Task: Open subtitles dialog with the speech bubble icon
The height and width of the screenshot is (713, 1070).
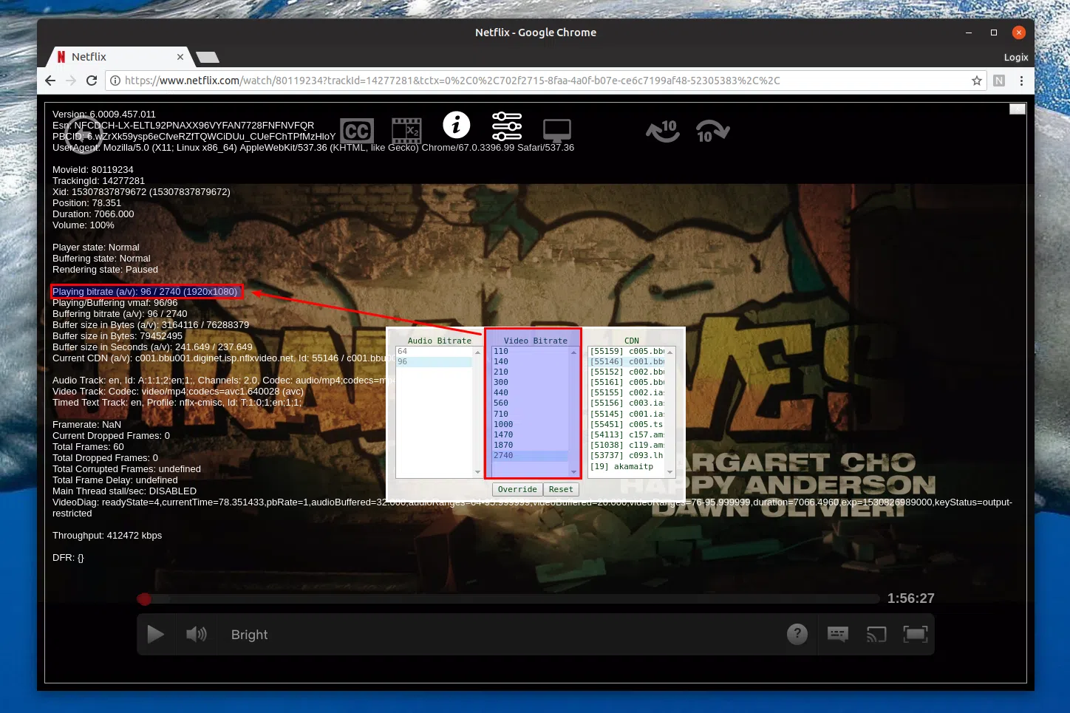Action: (x=836, y=634)
